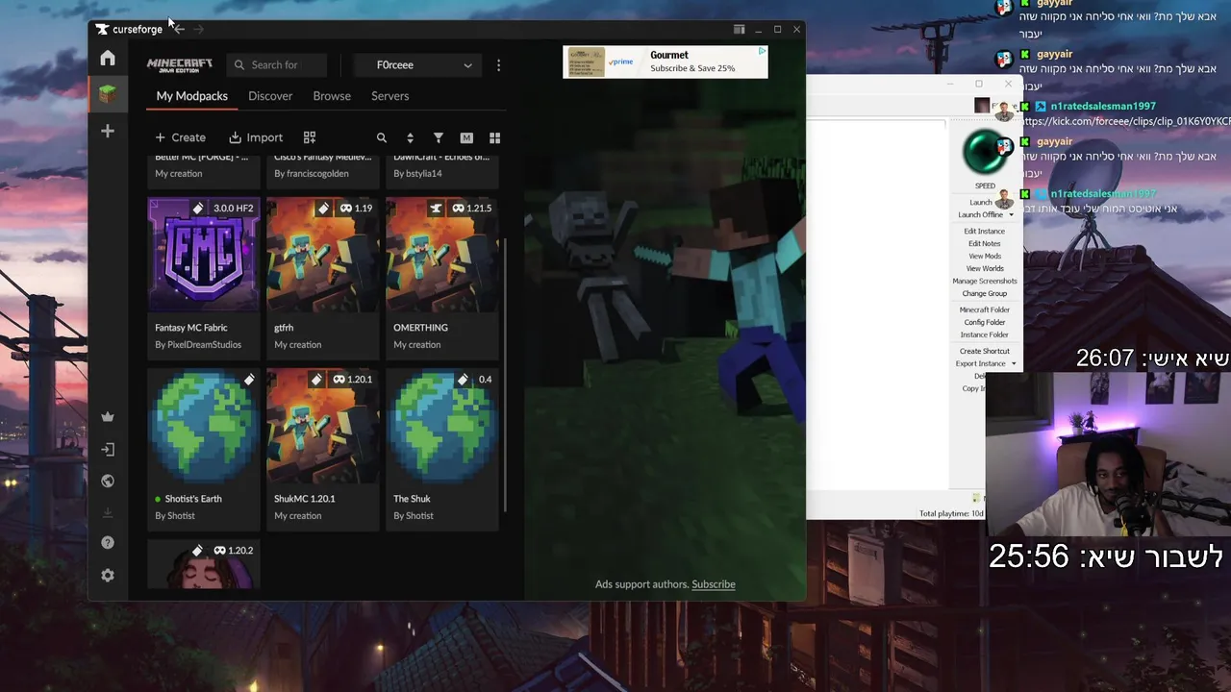Screen dimensions: 1231x692
Task: Open the 1.20.2 modpack thumbnail at bottom
Action: [203, 564]
